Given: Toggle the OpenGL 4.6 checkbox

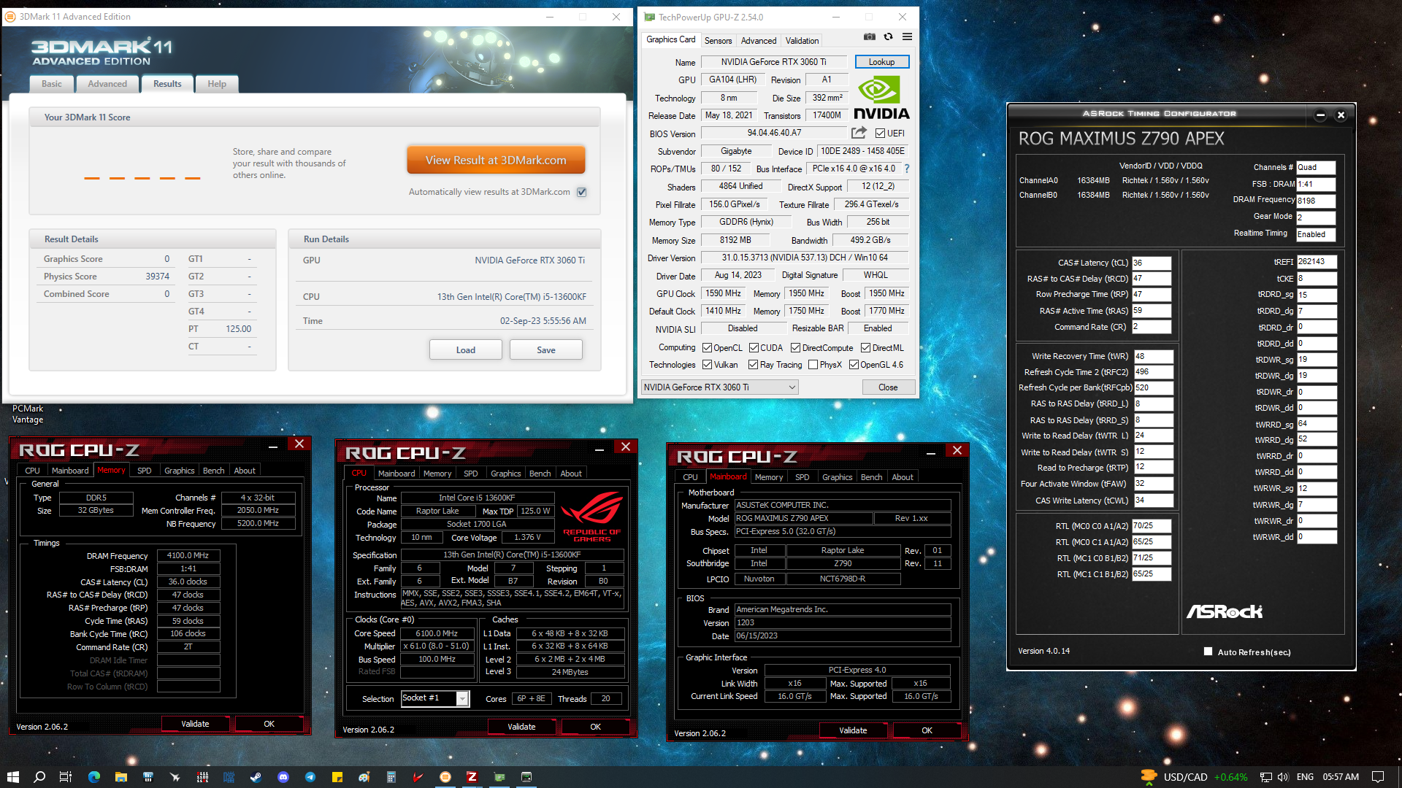Looking at the screenshot, I should click(854, 365).
